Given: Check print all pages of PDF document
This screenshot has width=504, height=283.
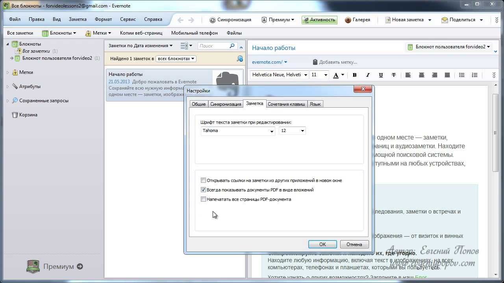Looking at the screenshot, I should 204,199.
